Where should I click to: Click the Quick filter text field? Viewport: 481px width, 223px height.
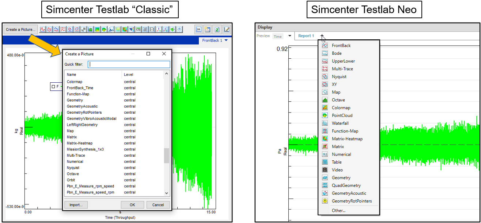(x=129, y=64)
